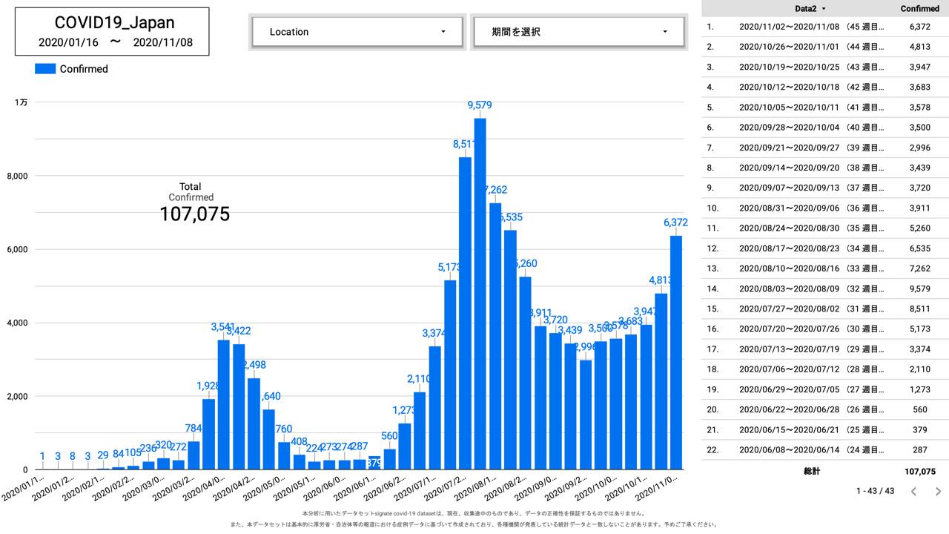Select the last bar labeled 6,372
949x534 pixels.
click(676, 352)
